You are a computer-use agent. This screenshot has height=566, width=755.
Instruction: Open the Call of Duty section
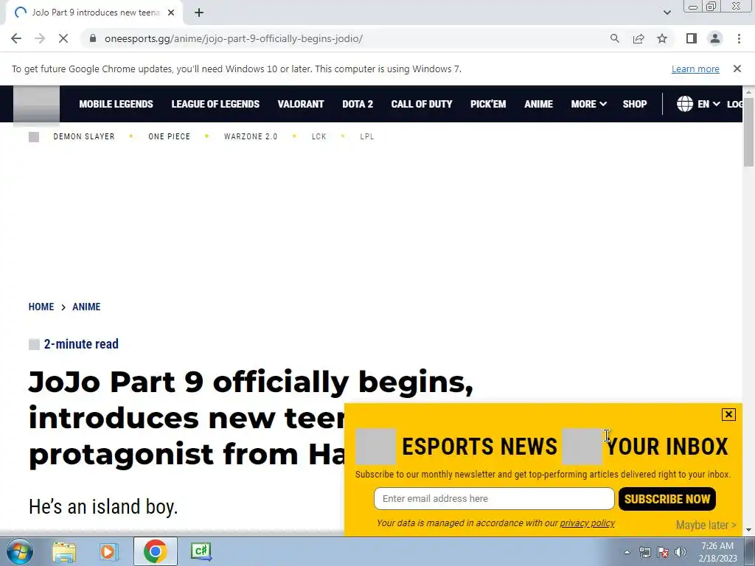click(x=421, y=104)
